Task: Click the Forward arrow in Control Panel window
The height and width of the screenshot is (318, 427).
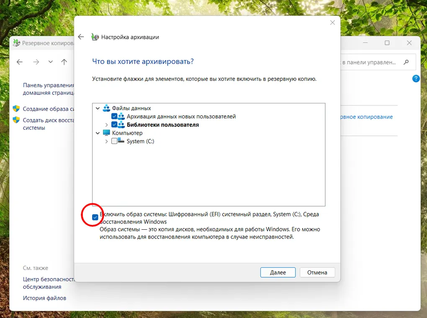Action: pos(36,62)
